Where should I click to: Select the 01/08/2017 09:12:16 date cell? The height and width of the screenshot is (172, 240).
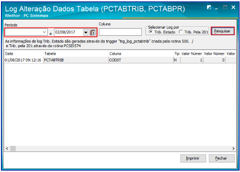(24, 60)
